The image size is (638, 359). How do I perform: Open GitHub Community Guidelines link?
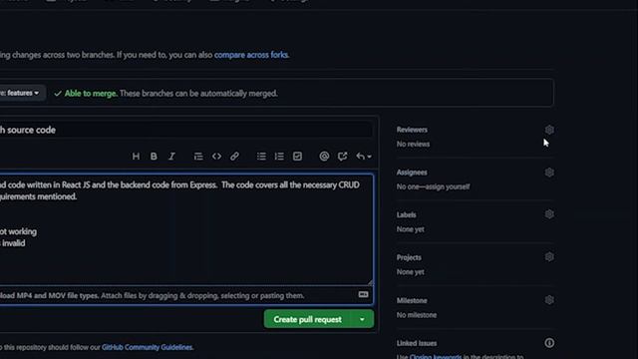pos(147,347)
